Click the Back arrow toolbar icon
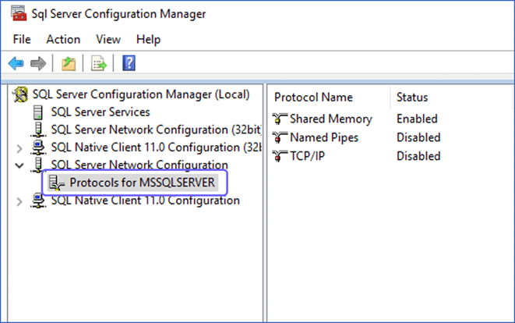 click(16, 63)
